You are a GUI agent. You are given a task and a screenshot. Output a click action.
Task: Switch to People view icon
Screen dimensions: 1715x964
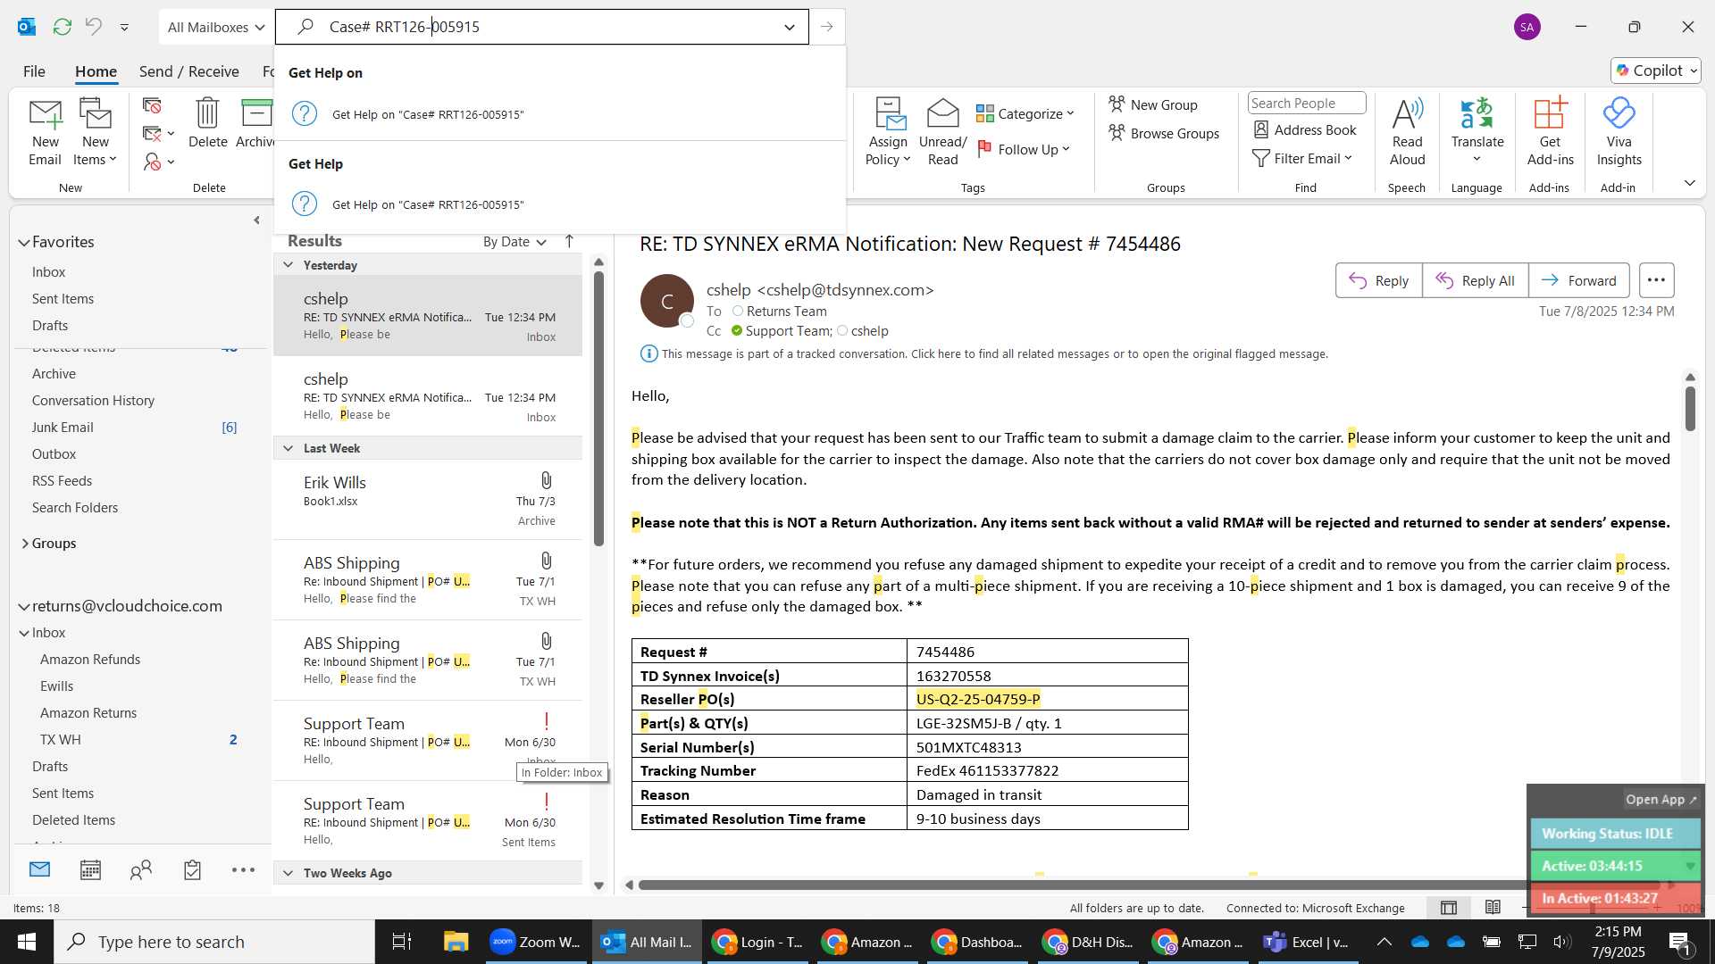point(141,869)
